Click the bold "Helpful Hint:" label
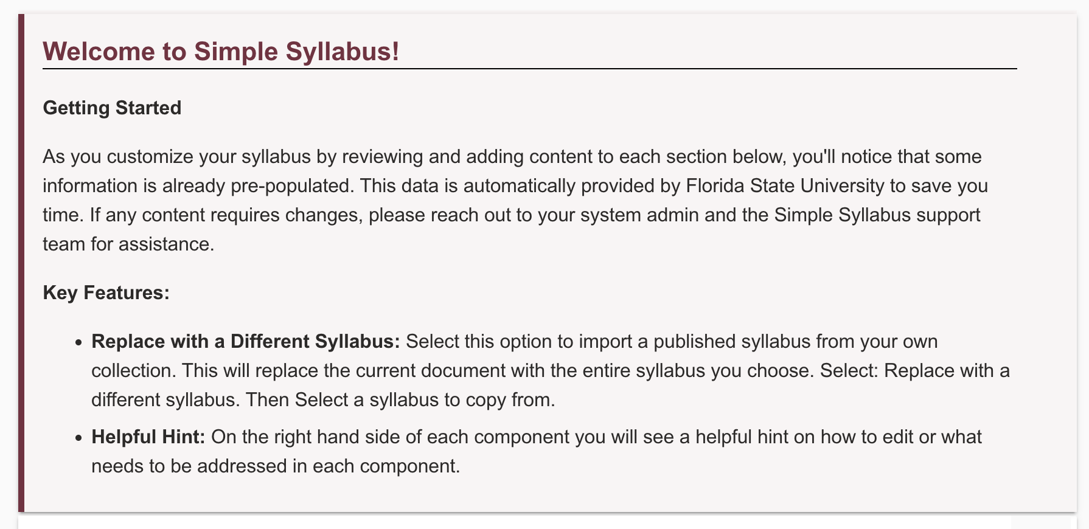The height and width of the screenshot is (529, 1089). click(x=148, y=437)
